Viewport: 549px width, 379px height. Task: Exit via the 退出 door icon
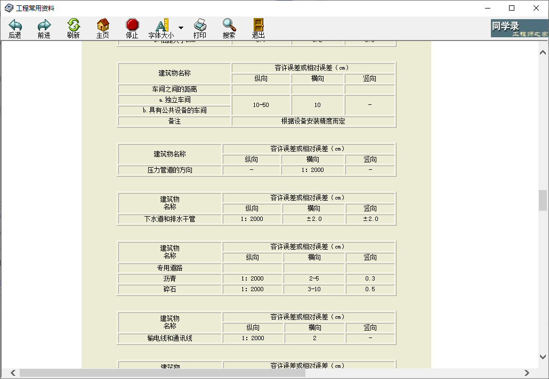point(259,26)
